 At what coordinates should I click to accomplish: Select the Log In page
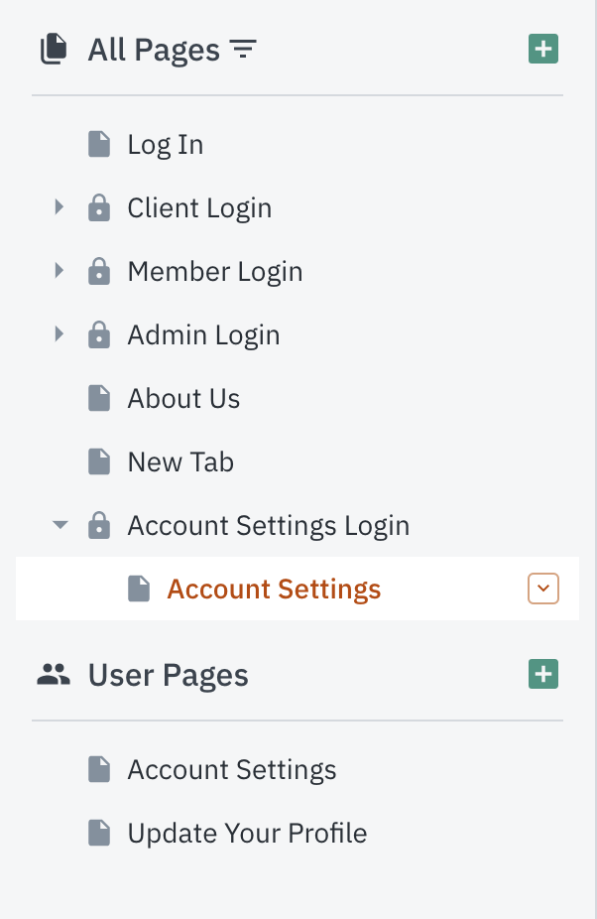click(166, 145)
